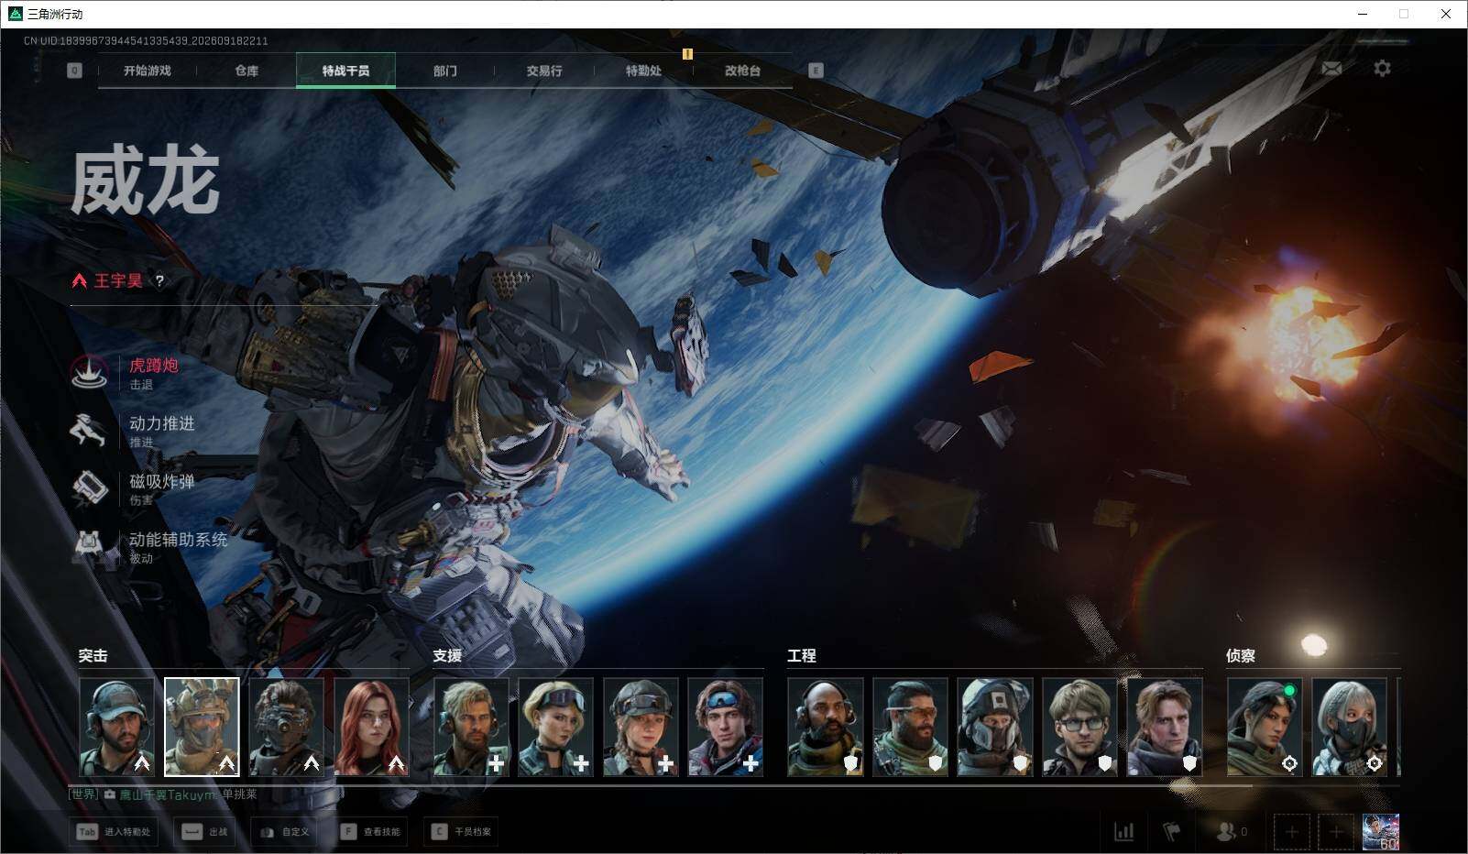Open the 自定义 customize button

pyautogui.click(x=286, y=832)
